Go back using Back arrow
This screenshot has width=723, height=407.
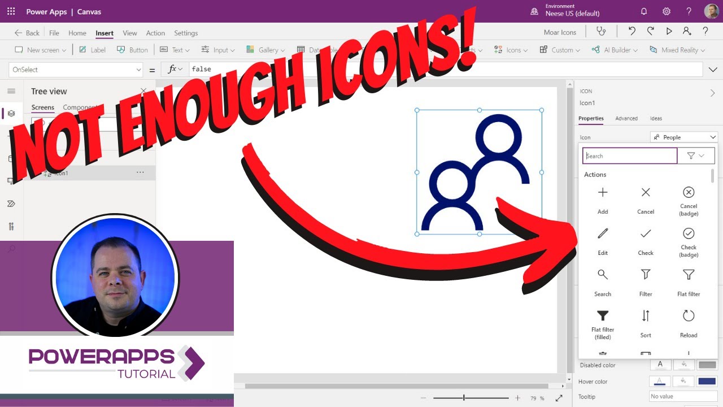coord(27,33)
